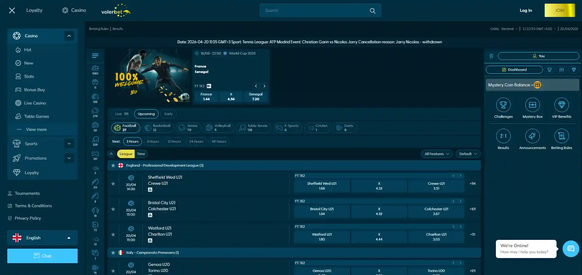Screen dimensions: 582x275
Task: Open the English language dropdown
Action: tap(42, 238)
